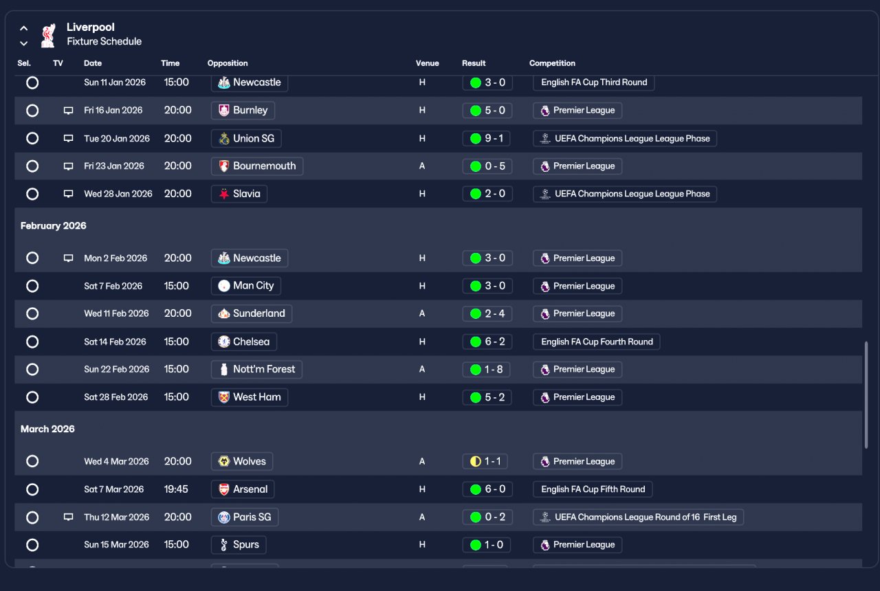Open the Newcastle badge in the 11 Jan fixture
880x591 pixels.
pos(223,82)
